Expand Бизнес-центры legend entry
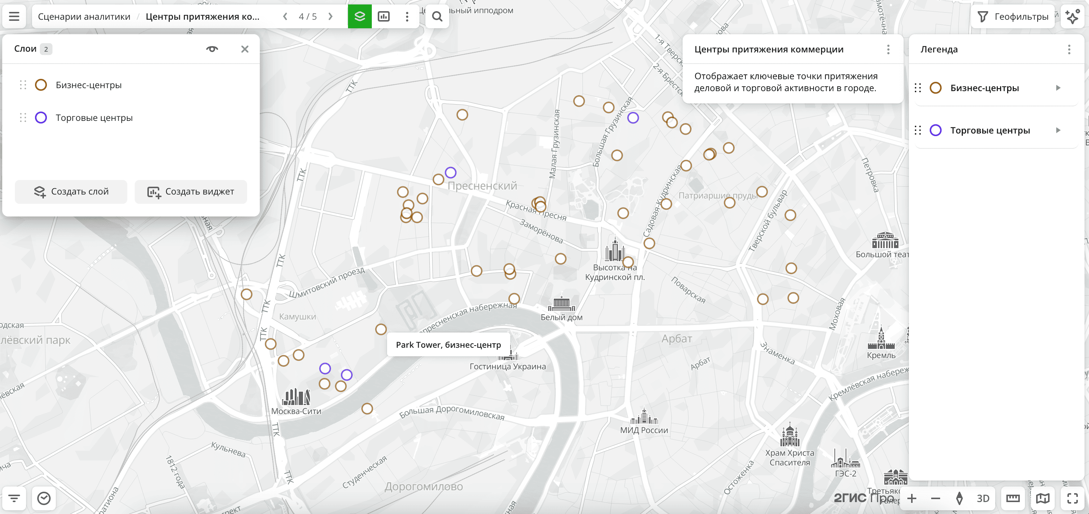Image resolution: width=1089 pixels, height=514 pixels. tap(1058, 88)
